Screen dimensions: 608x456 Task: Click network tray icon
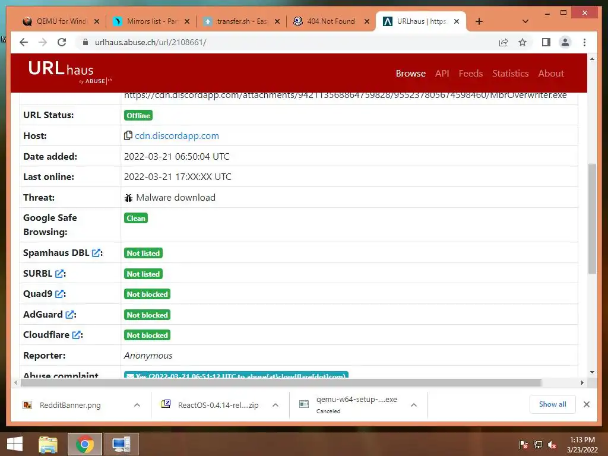pyautogui.click(x=538, y=444)
